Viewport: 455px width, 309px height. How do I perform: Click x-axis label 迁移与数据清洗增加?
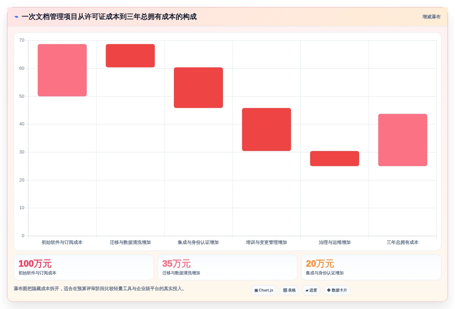(x=130, y=242)
